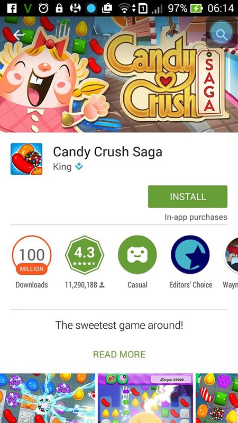
Task: Open the third partially visible screenshot
Action: point(217,398)
